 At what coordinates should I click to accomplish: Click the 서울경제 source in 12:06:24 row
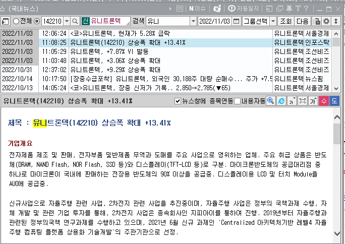click(317, 33)
